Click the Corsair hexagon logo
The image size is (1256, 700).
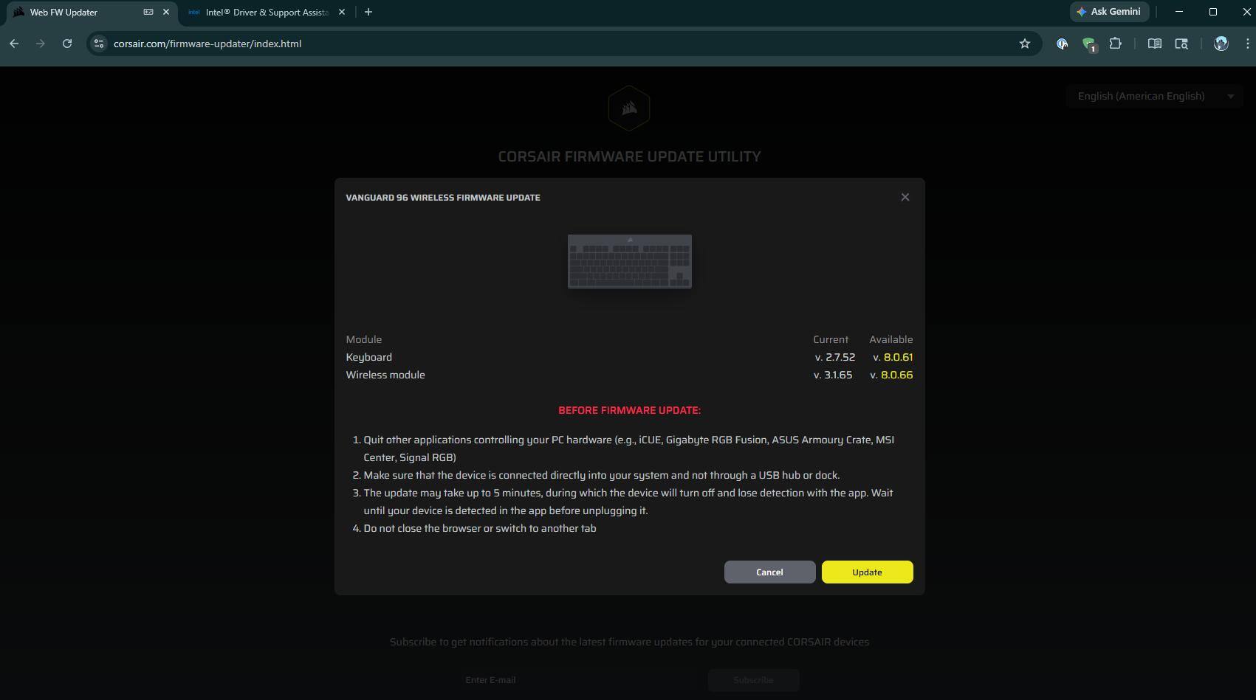pyautogui.click(x=629, y=108)
